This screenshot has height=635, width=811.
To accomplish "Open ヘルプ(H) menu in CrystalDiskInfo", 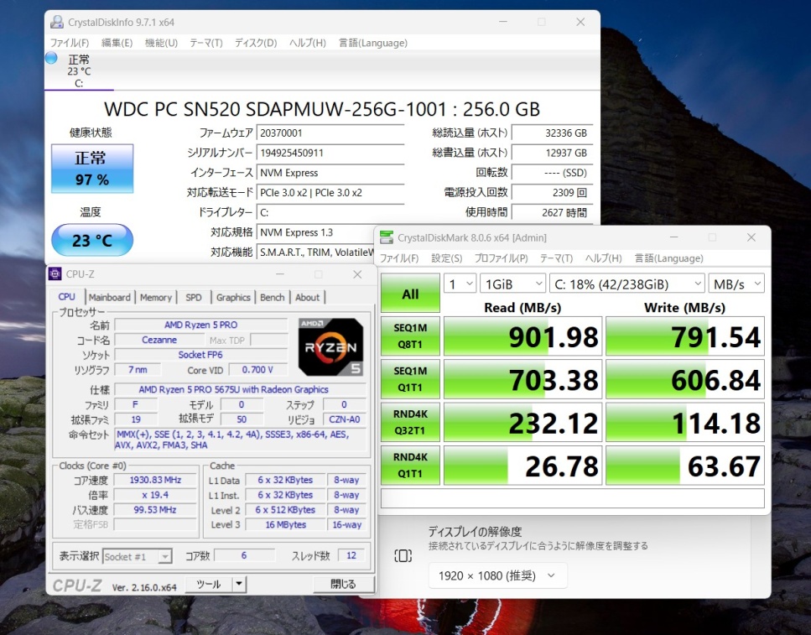I will [308, 43].
